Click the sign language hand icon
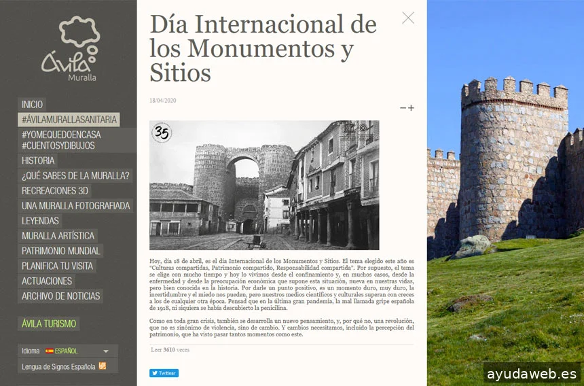584x386 pixels. click(x=103, y=366)
